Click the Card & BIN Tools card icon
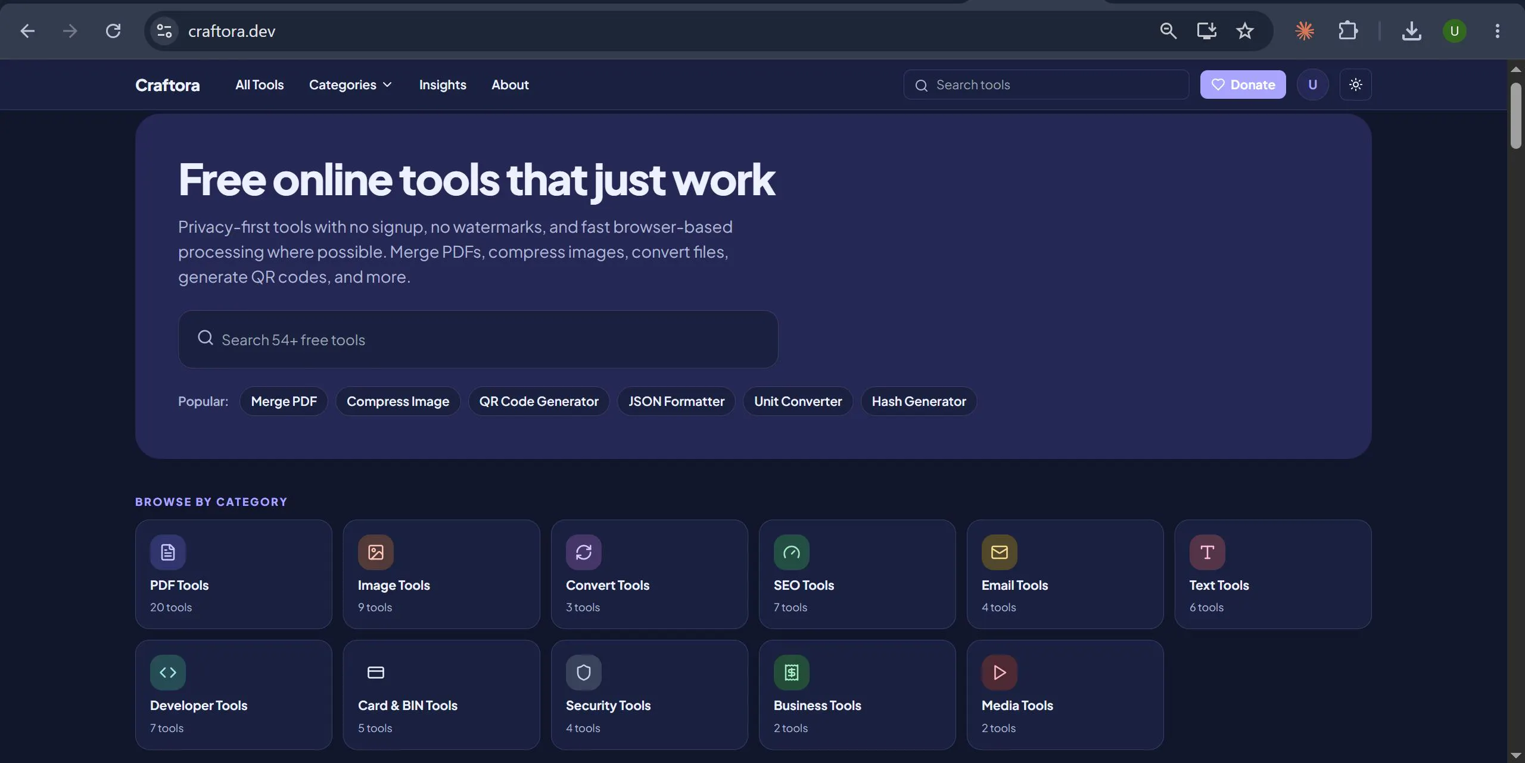 375,673
